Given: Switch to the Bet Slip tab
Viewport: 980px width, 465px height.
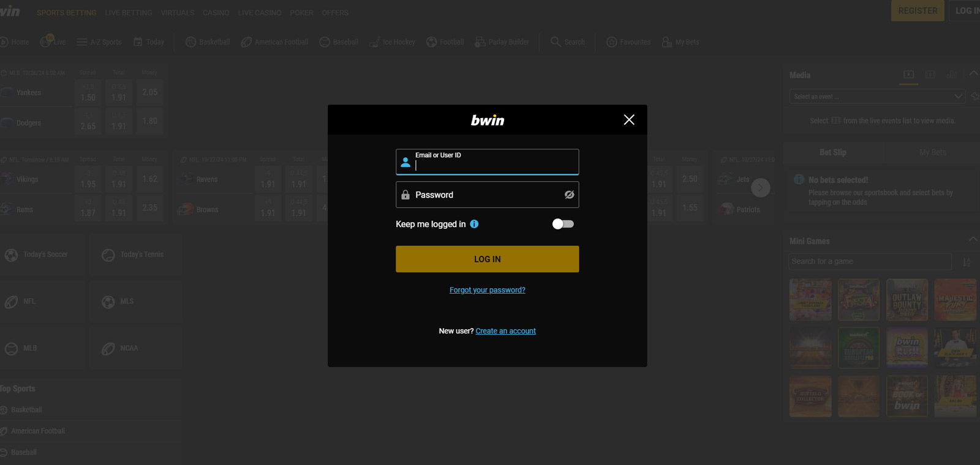Looking at the screenshot, I should 833,152.
